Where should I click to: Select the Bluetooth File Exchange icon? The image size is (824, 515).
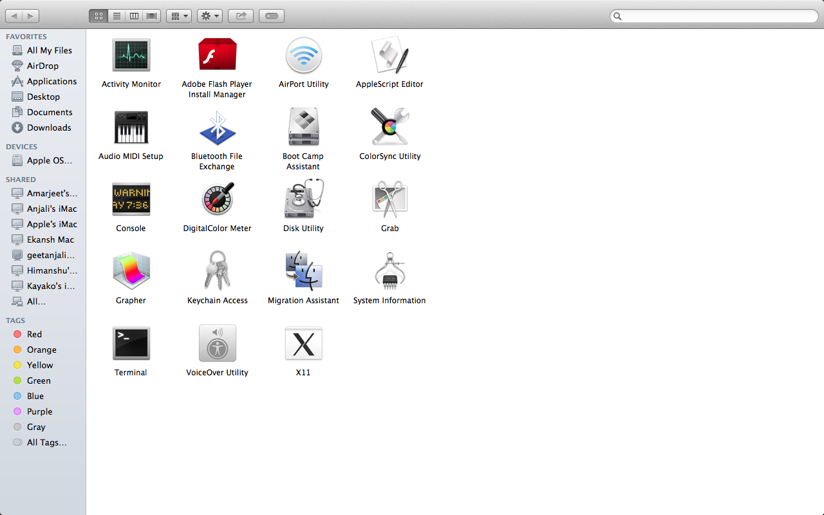217,127
